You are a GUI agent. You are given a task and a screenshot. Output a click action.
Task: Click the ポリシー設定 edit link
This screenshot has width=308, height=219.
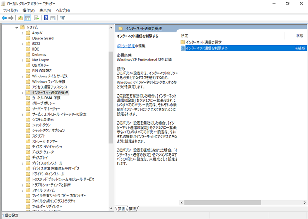[126, 46]
